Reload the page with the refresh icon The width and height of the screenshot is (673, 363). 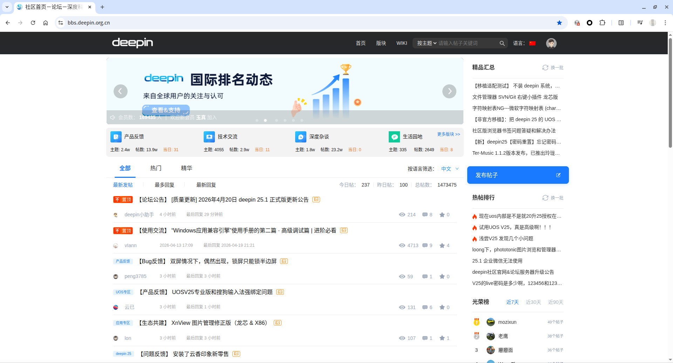pos(33,23)
